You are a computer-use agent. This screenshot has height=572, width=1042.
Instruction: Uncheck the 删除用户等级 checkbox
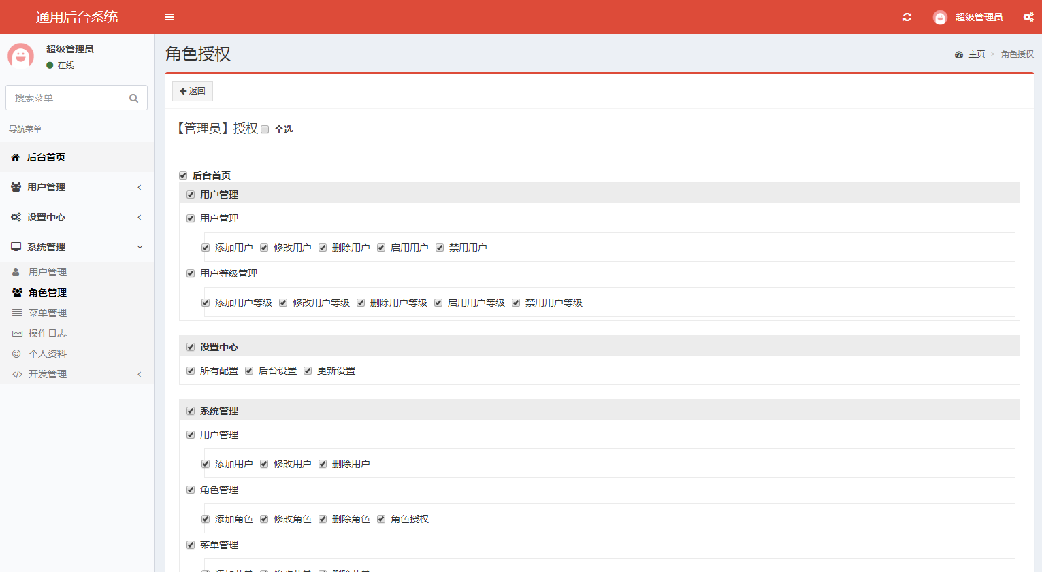click(361, 303)
